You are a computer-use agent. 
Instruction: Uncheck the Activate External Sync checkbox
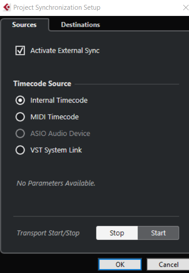(20, 50)
